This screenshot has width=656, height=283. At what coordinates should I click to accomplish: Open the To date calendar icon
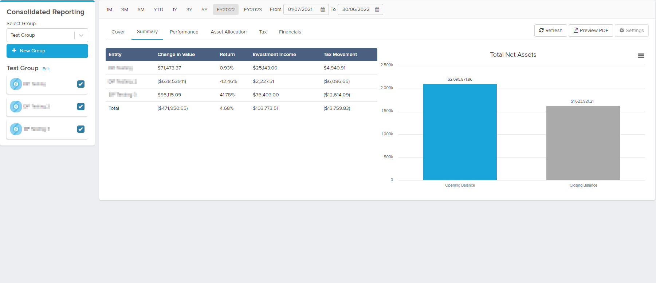(x=377, y=9)
